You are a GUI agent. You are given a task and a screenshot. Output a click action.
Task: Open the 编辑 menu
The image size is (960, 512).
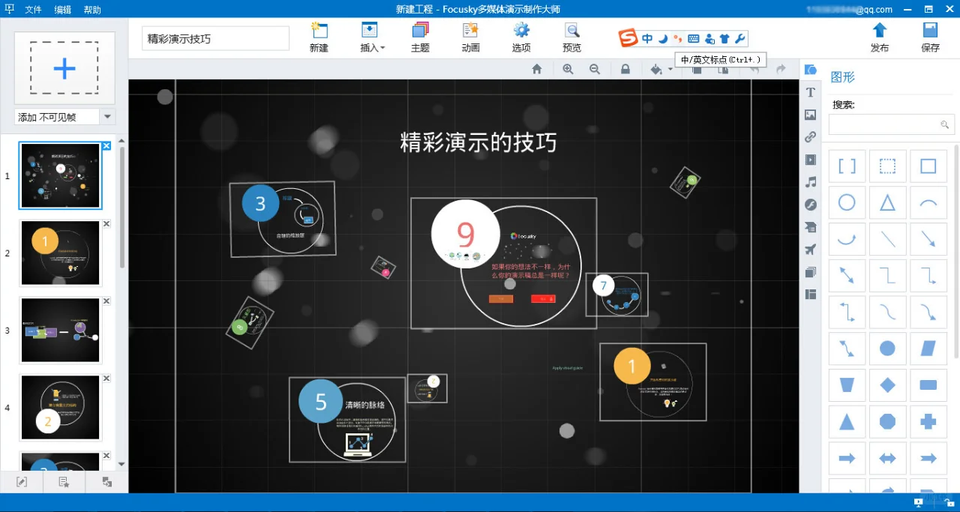point(61,9)
